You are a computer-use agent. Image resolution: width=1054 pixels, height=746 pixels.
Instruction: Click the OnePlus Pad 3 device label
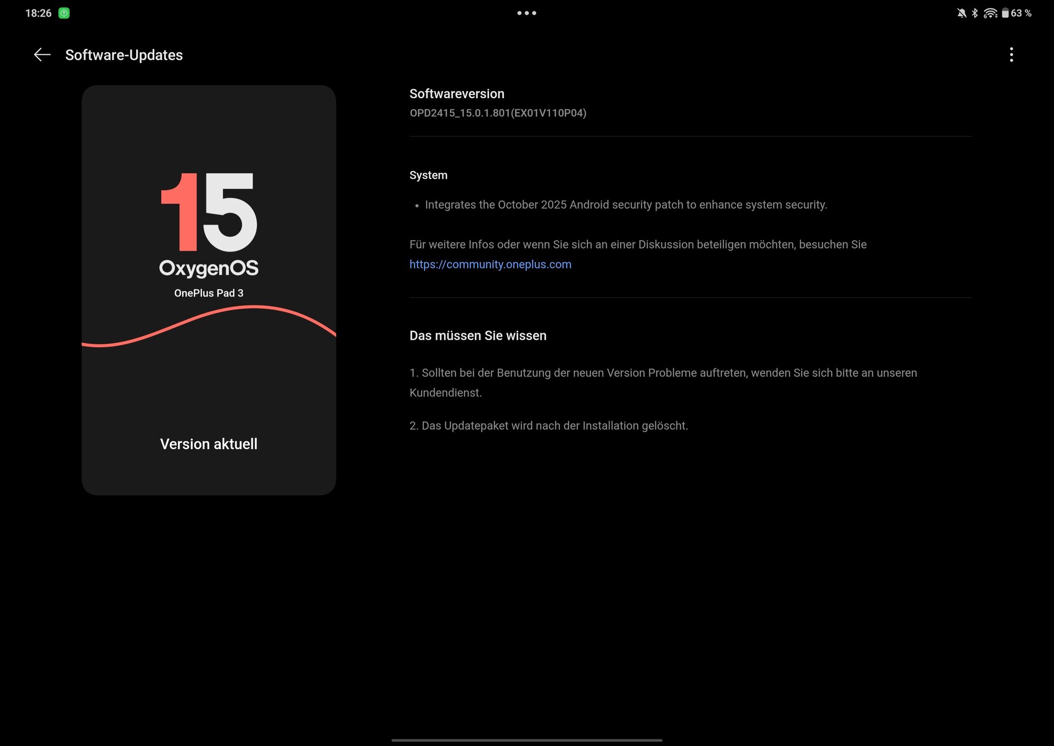pyautogui.click(x=209, y=293)
